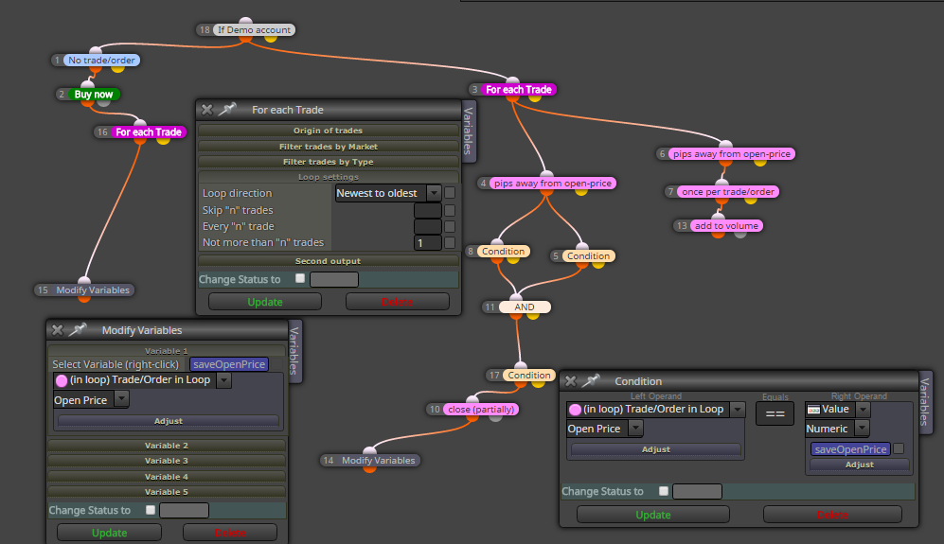
Task: Close the Modify Variables panel
Action: click(57, 330)
